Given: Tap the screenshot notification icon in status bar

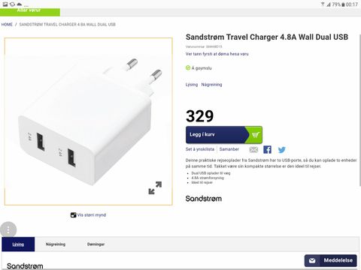Looking at the screenshot, I should [x=5, y=4].
